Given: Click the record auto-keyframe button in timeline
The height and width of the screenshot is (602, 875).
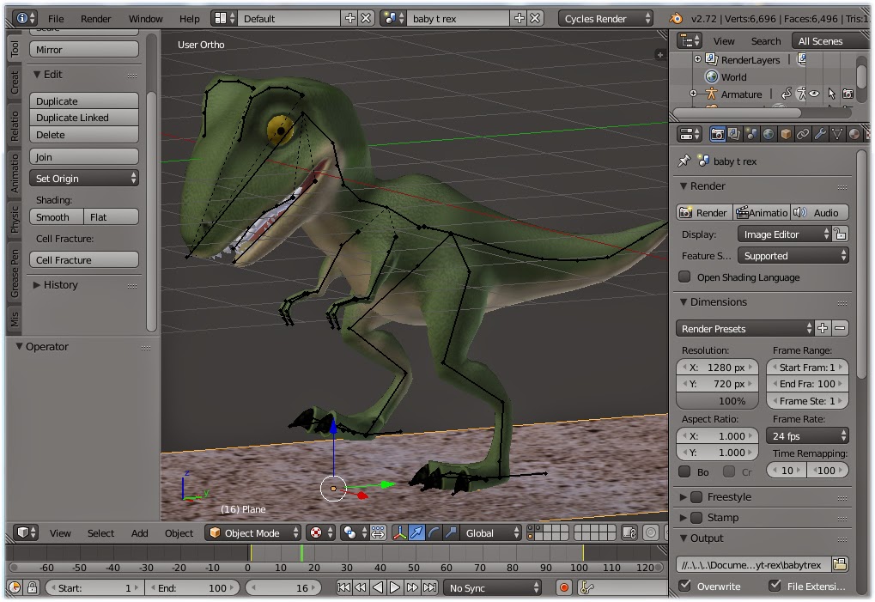Looking at the screenshot, I should [564, 587].
